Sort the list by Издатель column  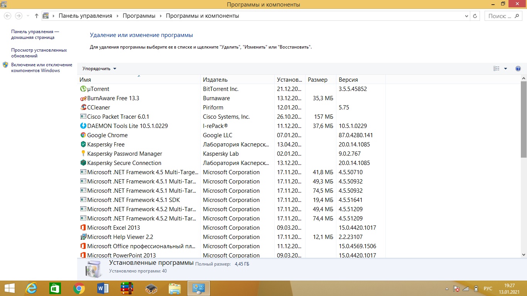point(238,80)
